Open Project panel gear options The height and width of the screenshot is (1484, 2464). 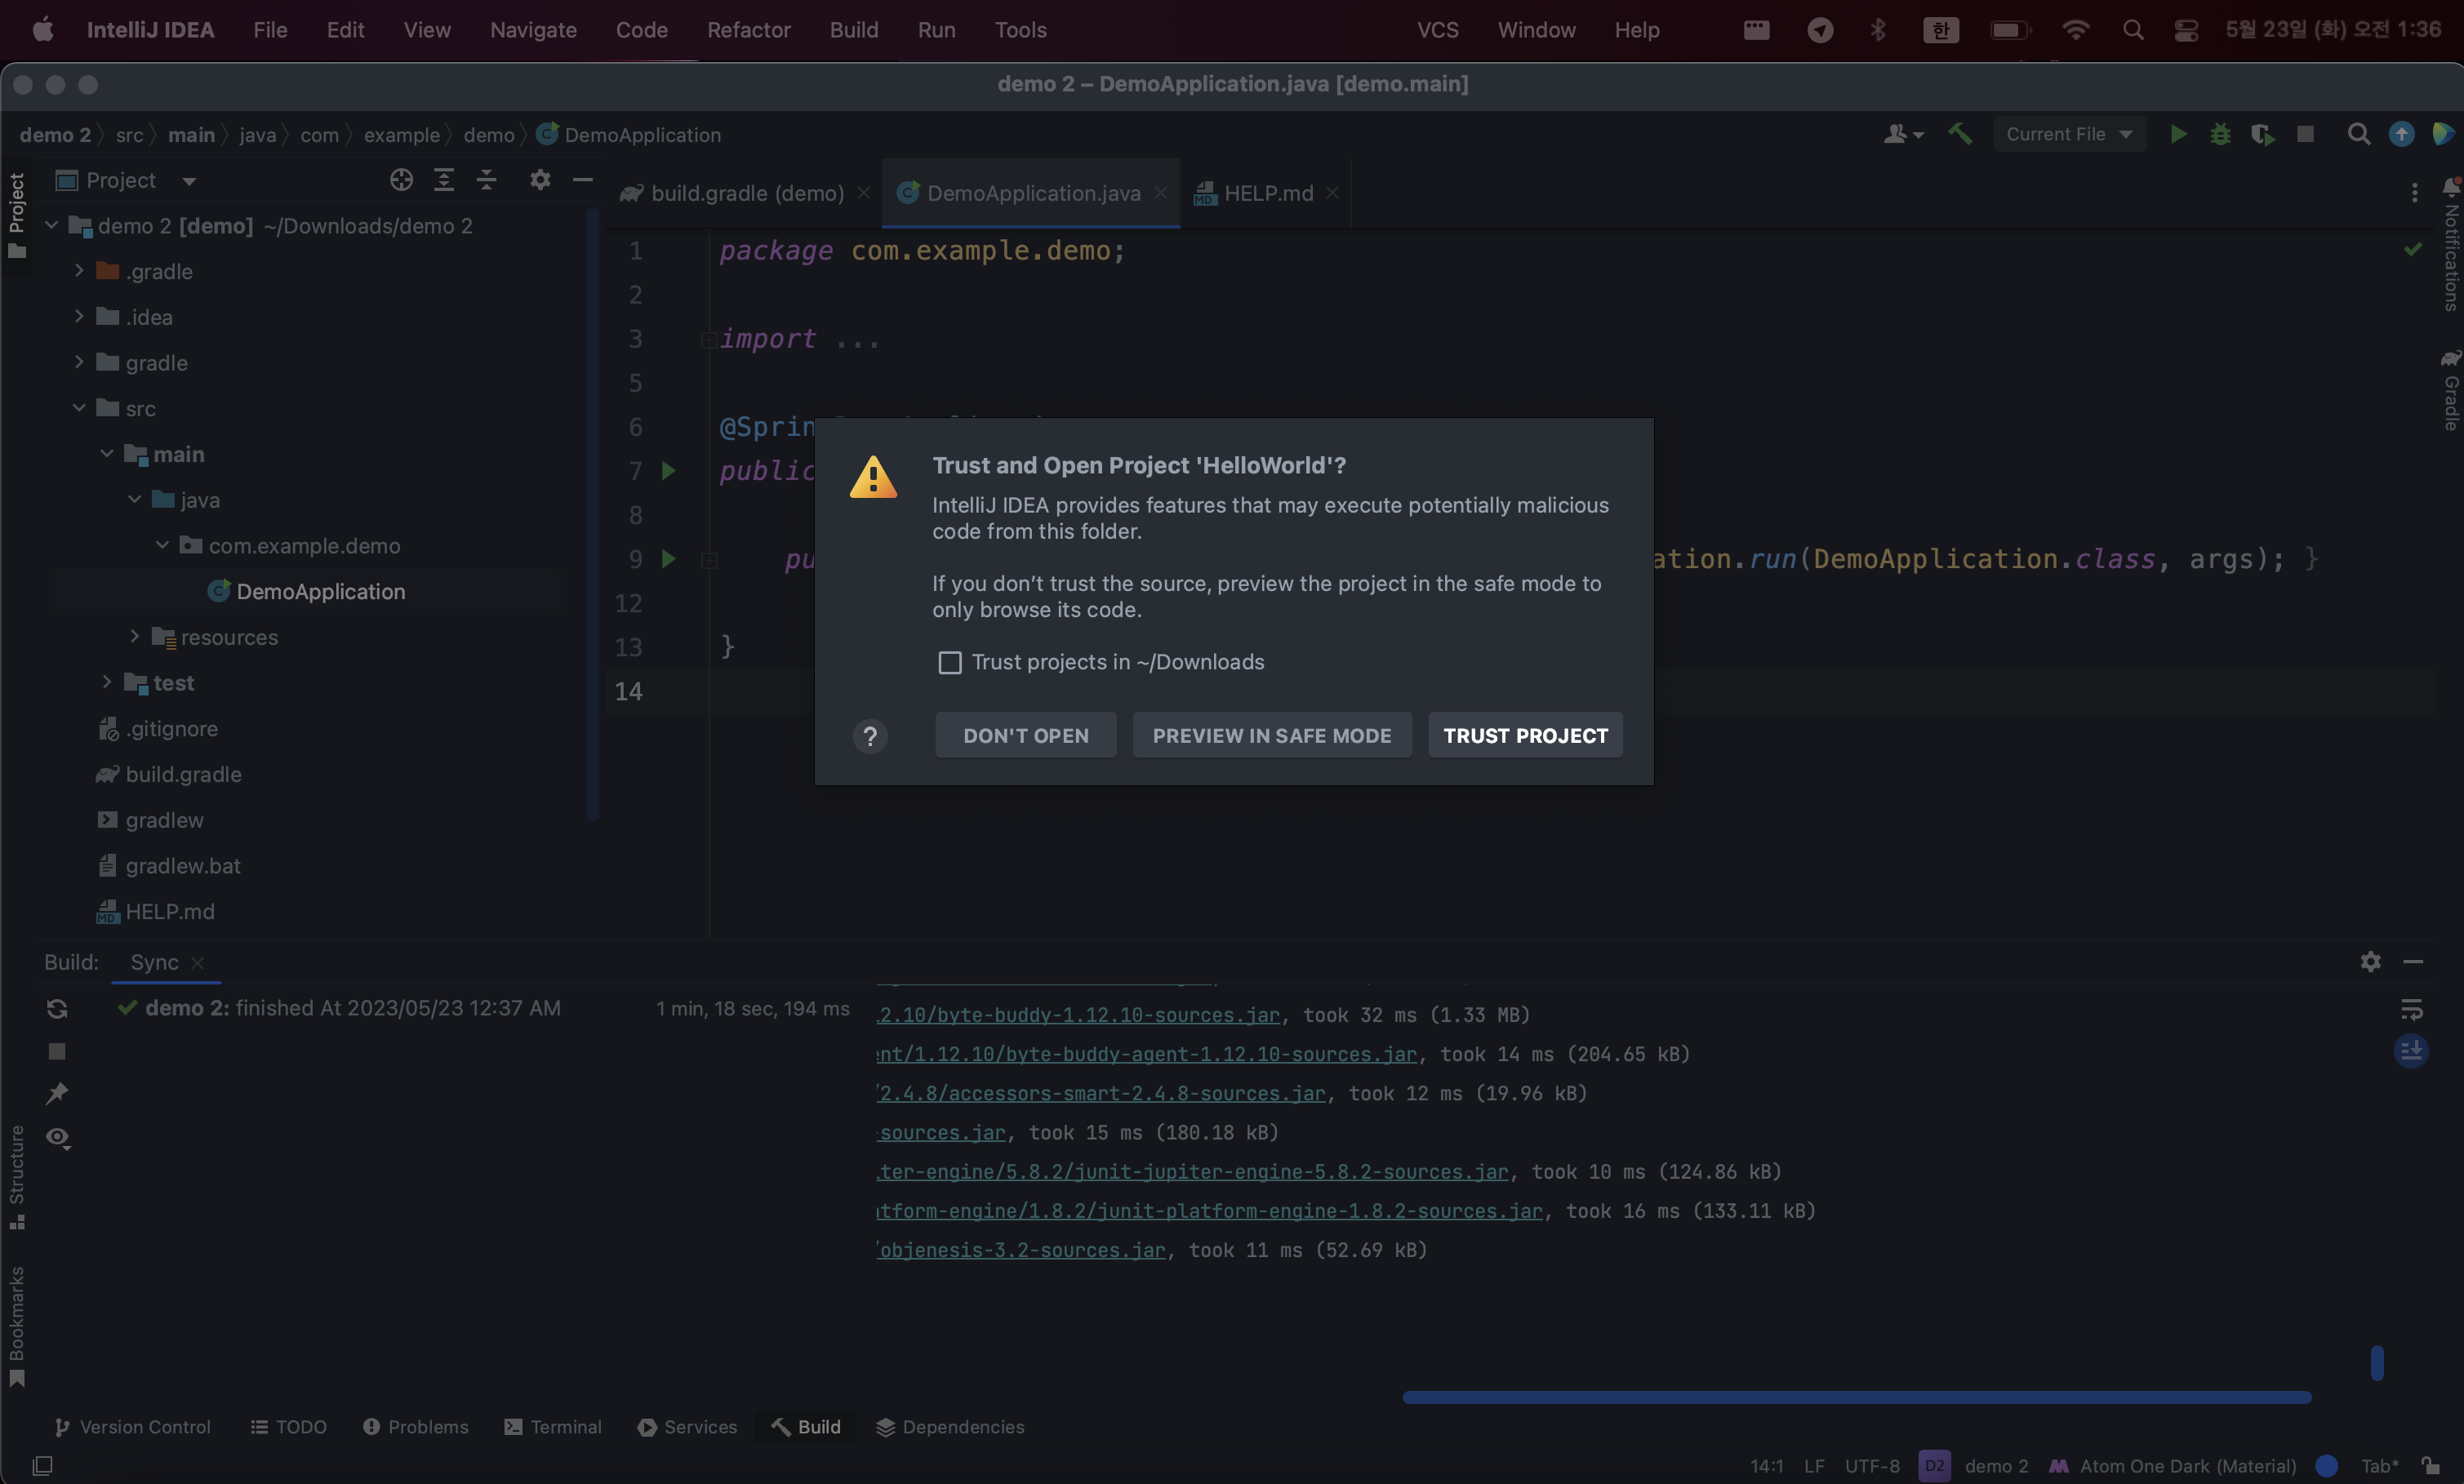coord(540,180)
